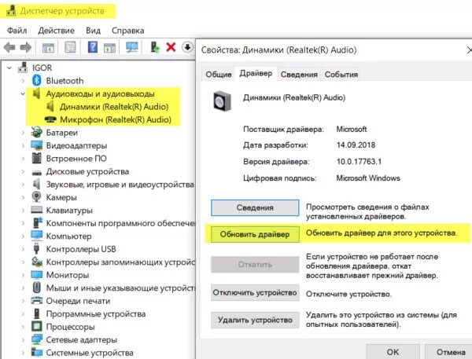Expand the Компьютер chevron
Screen dimensions: 472x359
[23, 236]
